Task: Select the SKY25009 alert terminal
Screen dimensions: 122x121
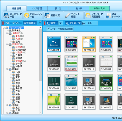Action: coord(71,63)
